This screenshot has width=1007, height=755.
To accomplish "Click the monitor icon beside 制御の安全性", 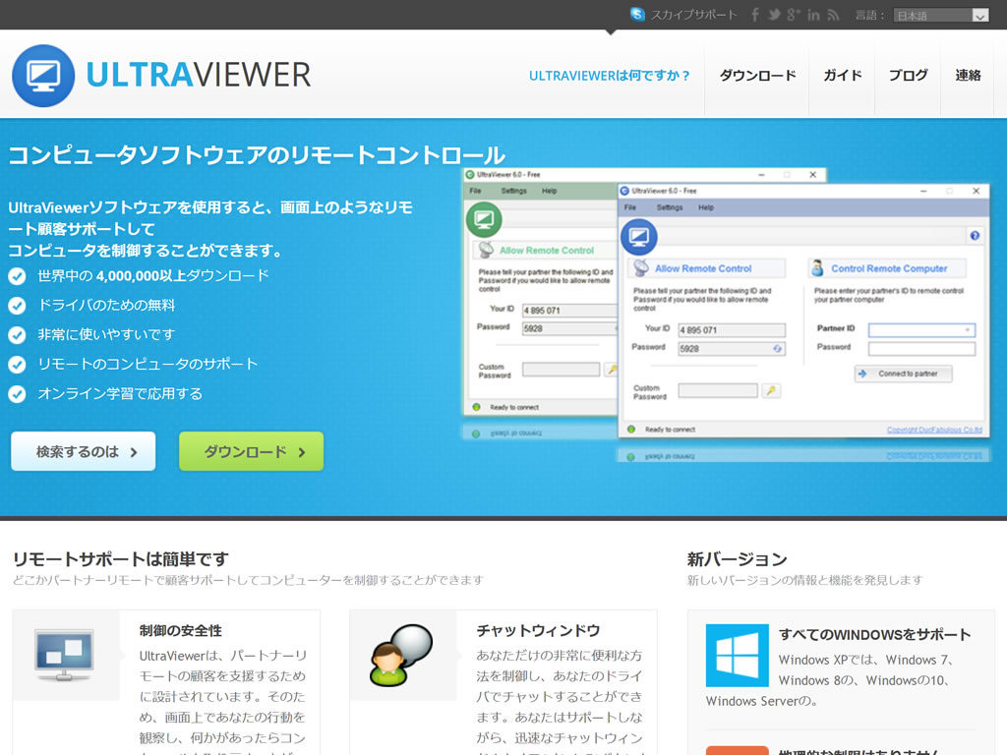I will click(x=64, y=655).
